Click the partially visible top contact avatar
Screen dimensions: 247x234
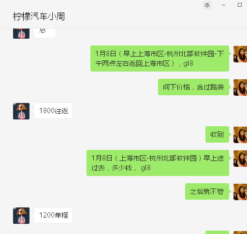[x=21, y=33]
